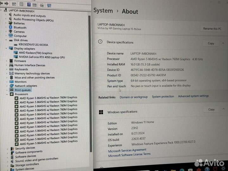
Task: Open Domain or workgroup link
Action: click(x=134, y=97)
